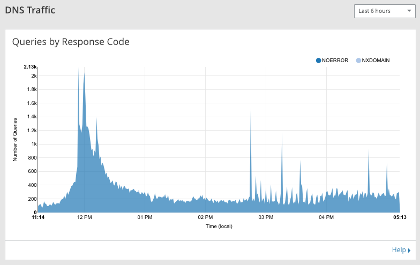
Task: Click the 11:14 start time label
Action: tap(38, 217)
